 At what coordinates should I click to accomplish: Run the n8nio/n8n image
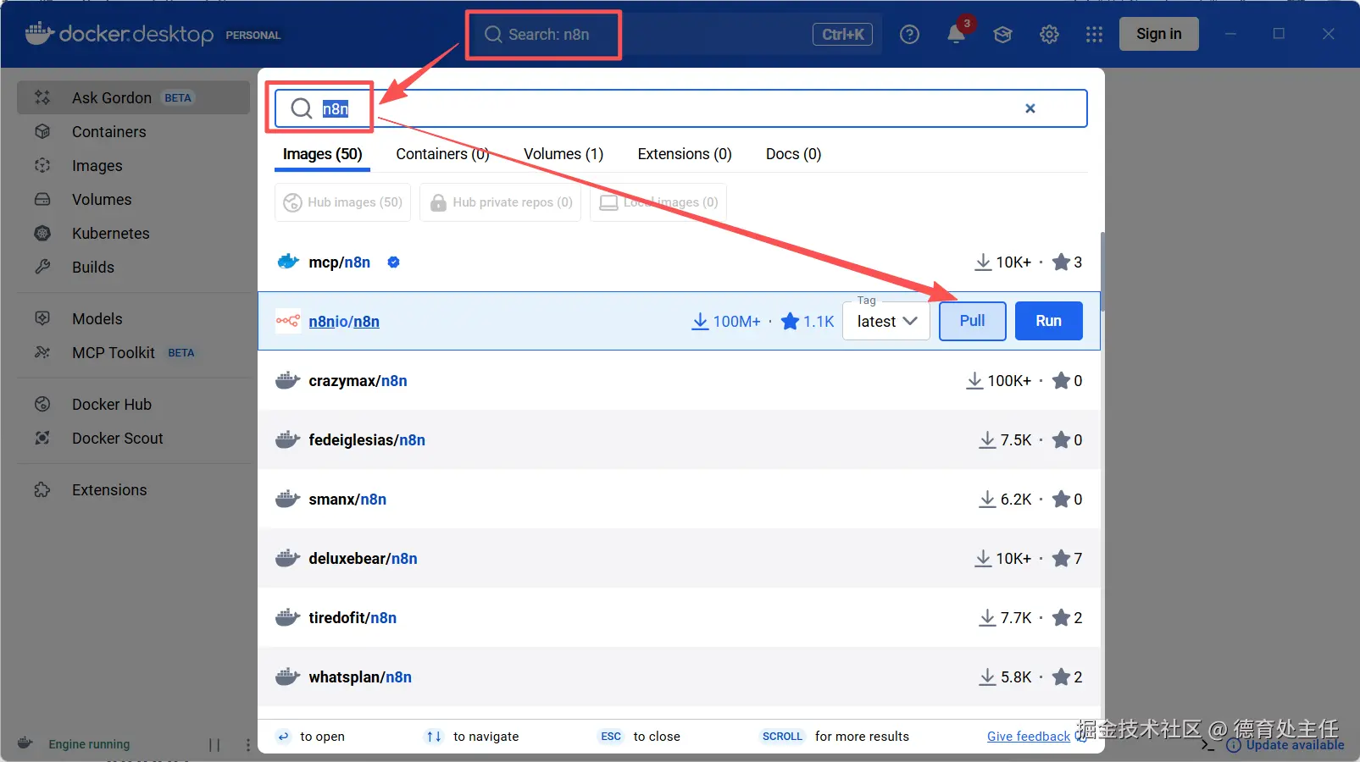click(1048, 321)
